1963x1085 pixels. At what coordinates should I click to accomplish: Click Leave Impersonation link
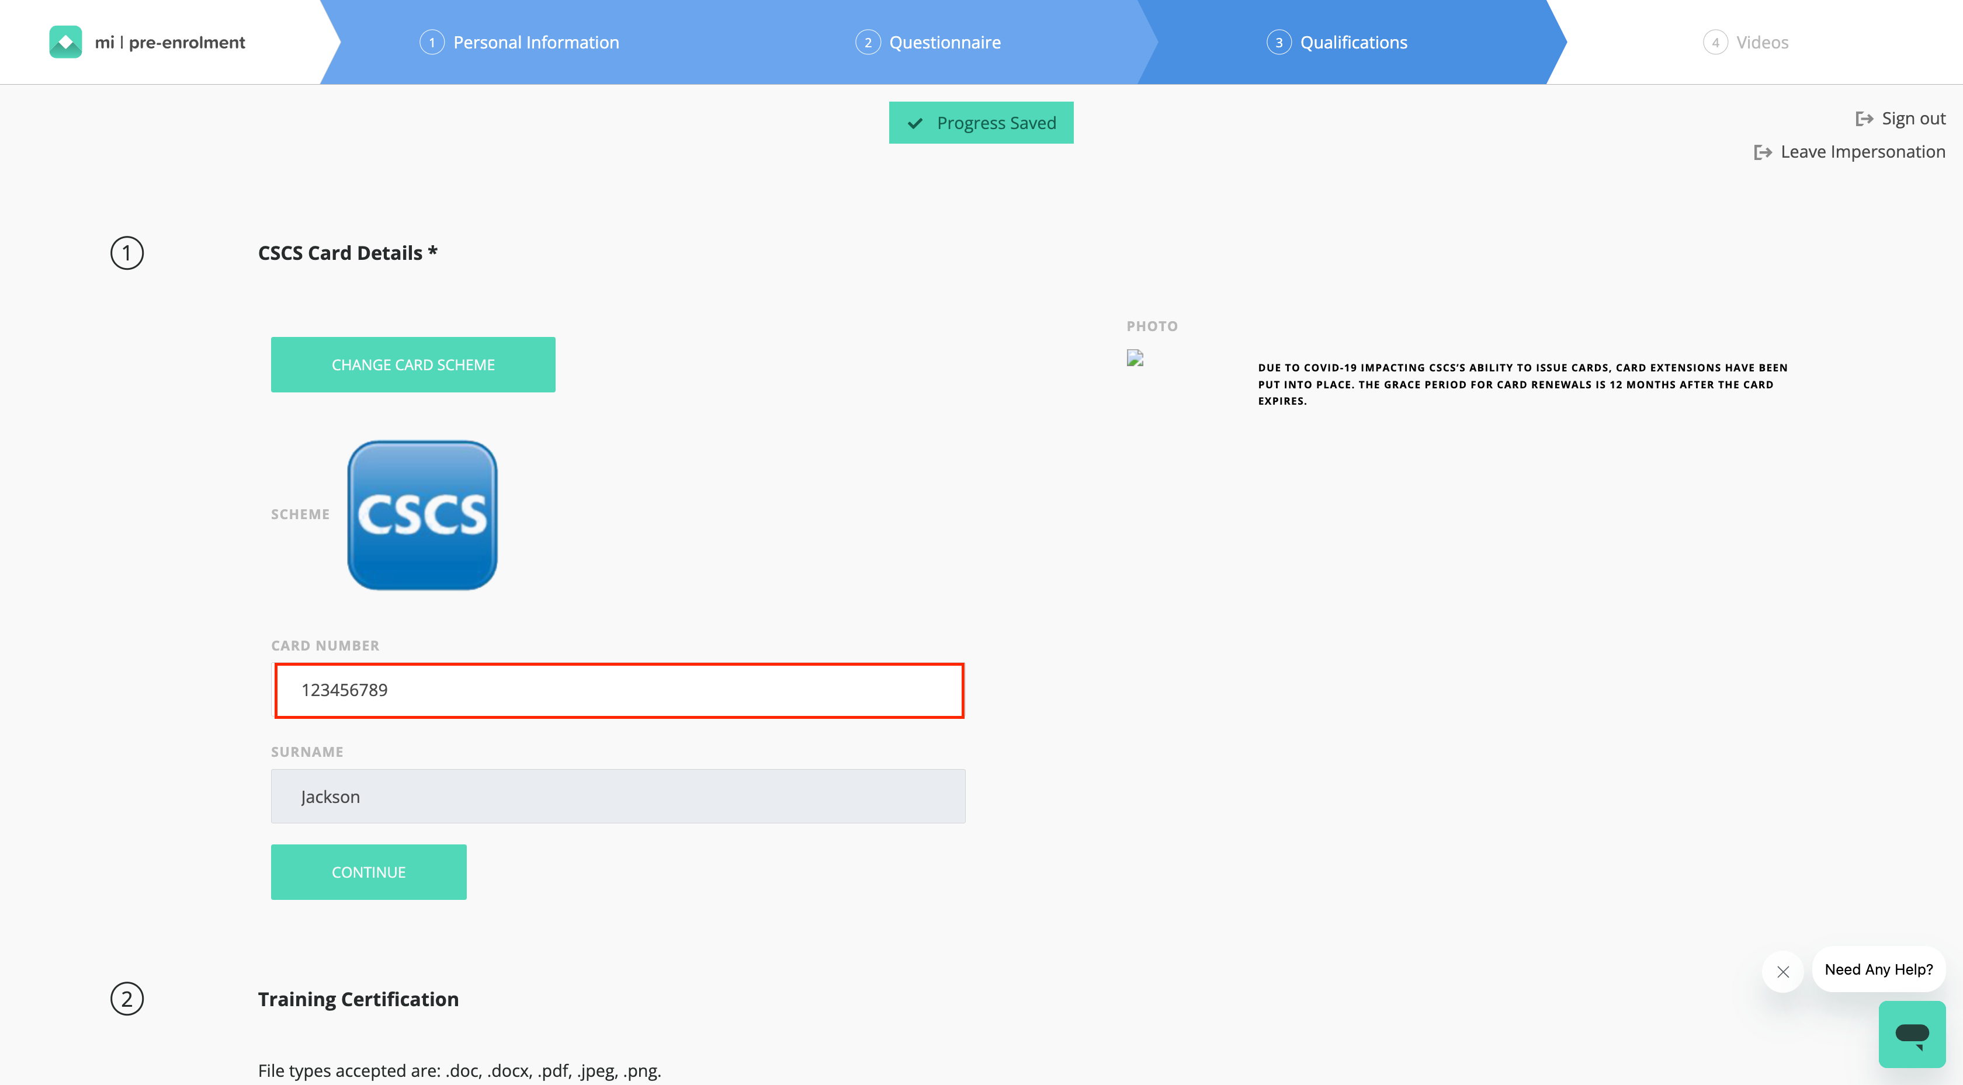click(1862, 152)
